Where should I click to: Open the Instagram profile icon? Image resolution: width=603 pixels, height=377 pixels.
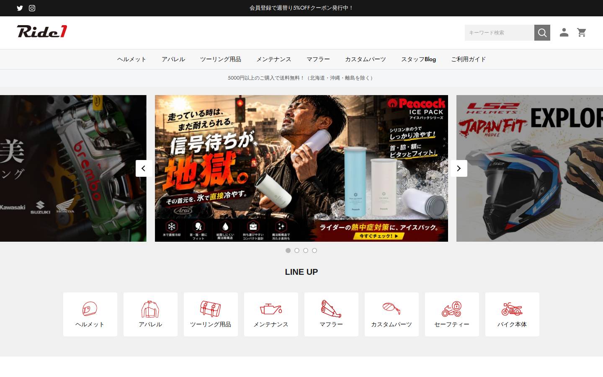point(32,8)
